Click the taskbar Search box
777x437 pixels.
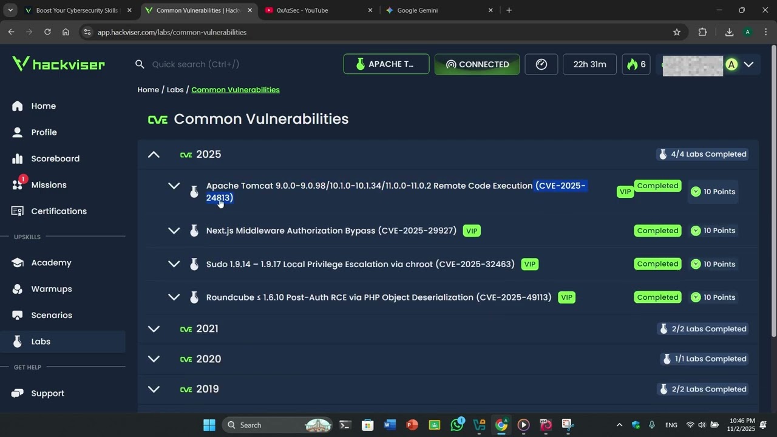click(x=277, y=425)
